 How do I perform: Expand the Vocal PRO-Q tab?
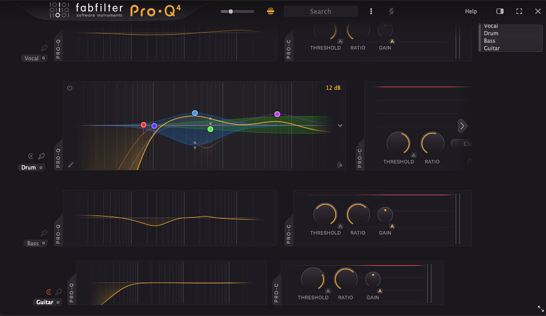click(58, 47)
